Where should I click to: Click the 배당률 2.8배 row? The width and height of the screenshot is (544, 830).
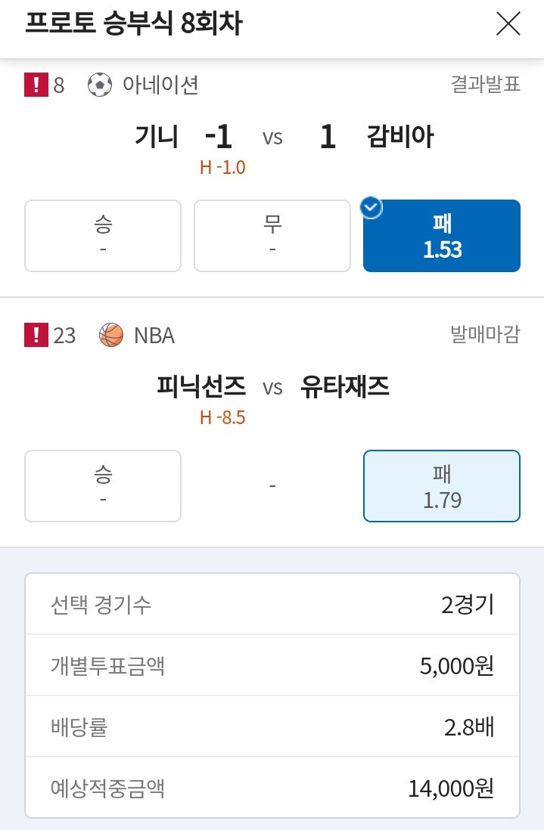(272, 726)
